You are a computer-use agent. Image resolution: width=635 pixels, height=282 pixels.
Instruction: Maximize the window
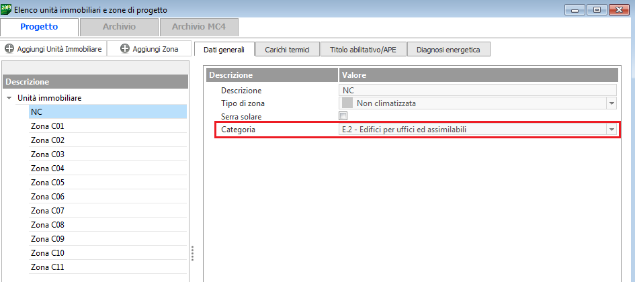(x=596, y=10)
